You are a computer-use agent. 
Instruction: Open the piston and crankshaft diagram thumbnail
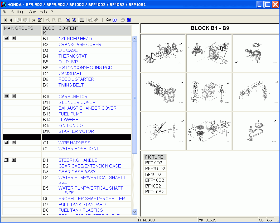[x=256, y=92]
